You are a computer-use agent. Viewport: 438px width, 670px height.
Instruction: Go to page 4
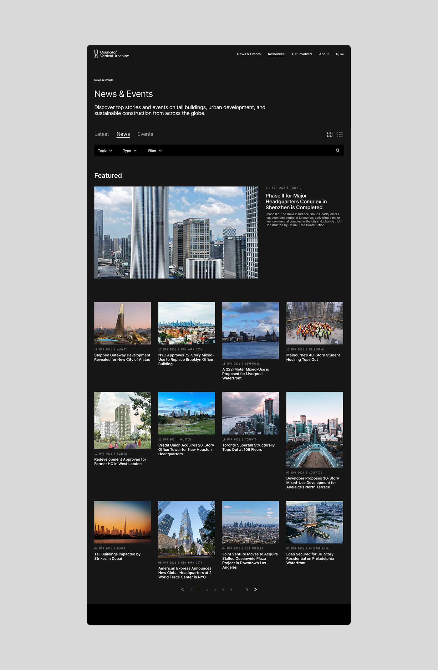(223, 590)
